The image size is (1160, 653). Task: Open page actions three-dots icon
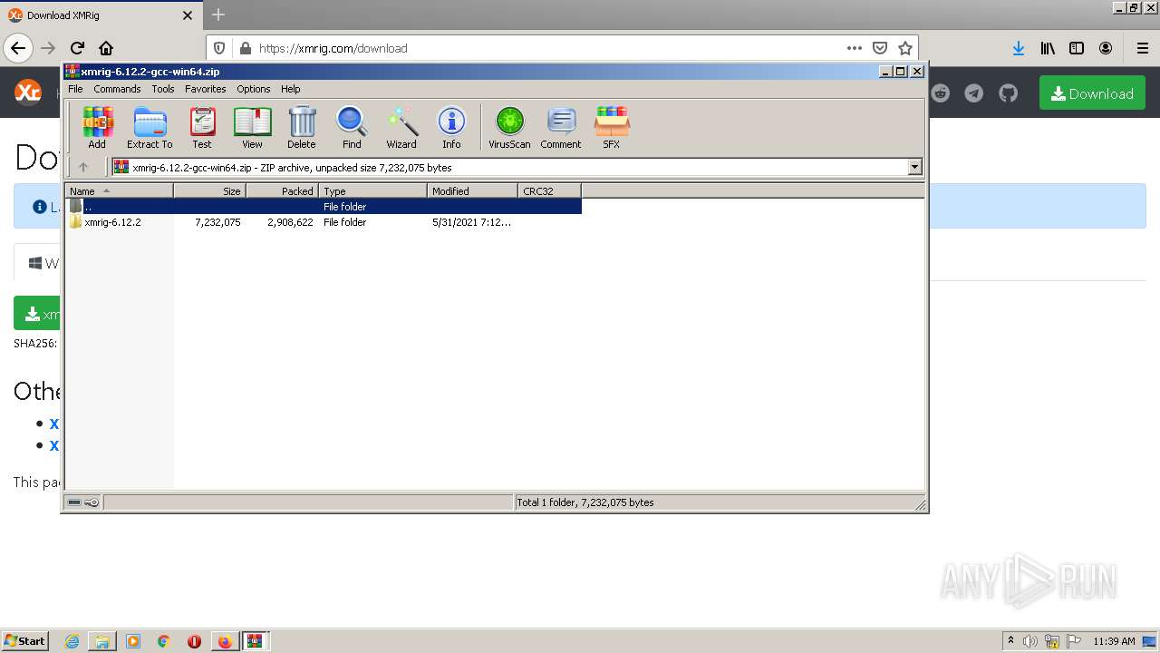[854, 48]
